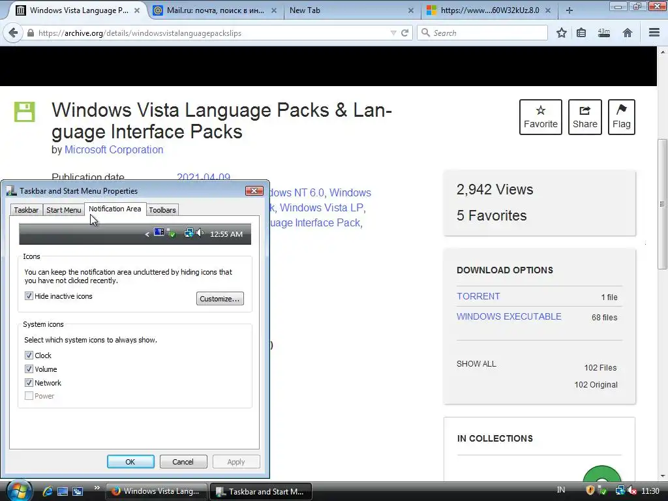The image size is (668, 501).
Task: Click the security shield tray icon
Action: pos(590,491)
